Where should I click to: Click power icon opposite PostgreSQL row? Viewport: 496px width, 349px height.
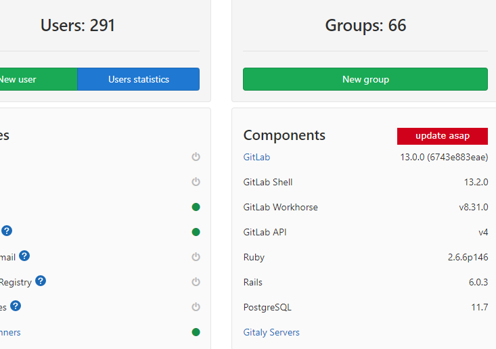196,307
